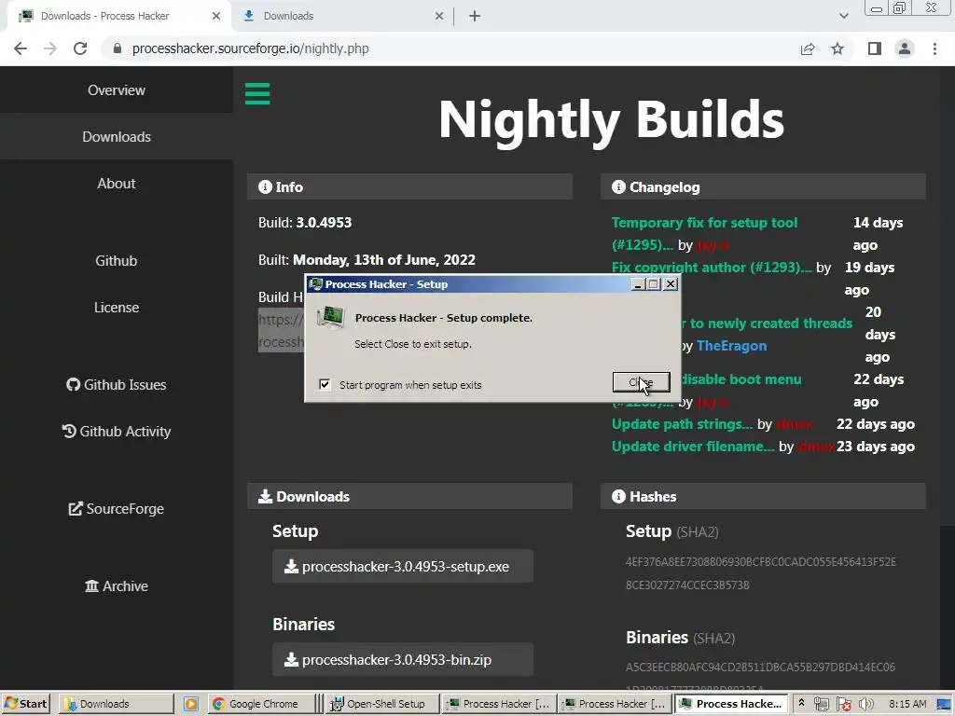Switch to second Process Hacker taskbar item

tap(614, 704)
